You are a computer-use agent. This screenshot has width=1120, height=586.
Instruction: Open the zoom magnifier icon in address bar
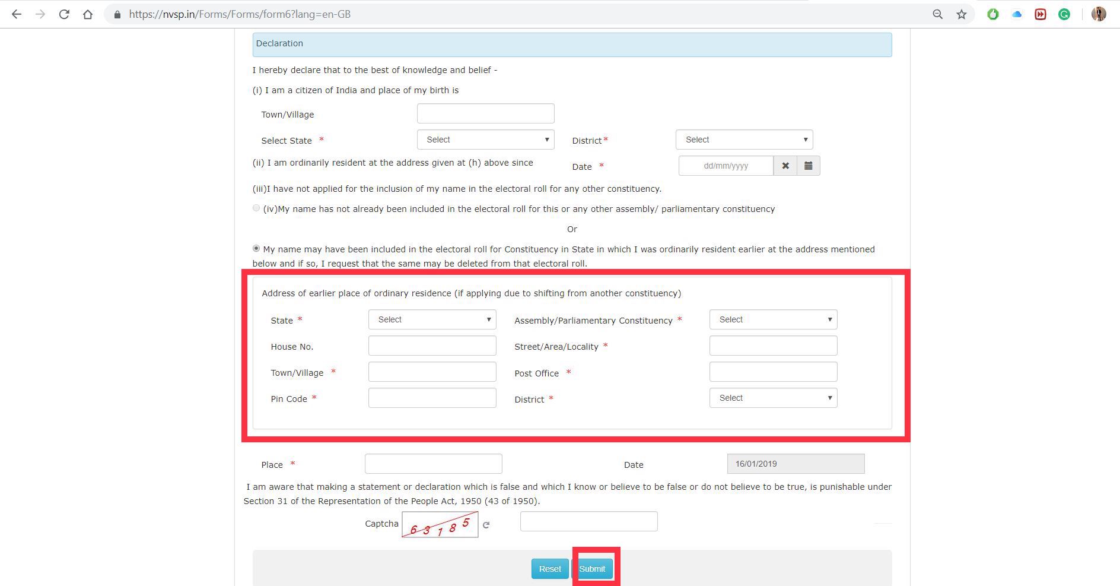937,14
